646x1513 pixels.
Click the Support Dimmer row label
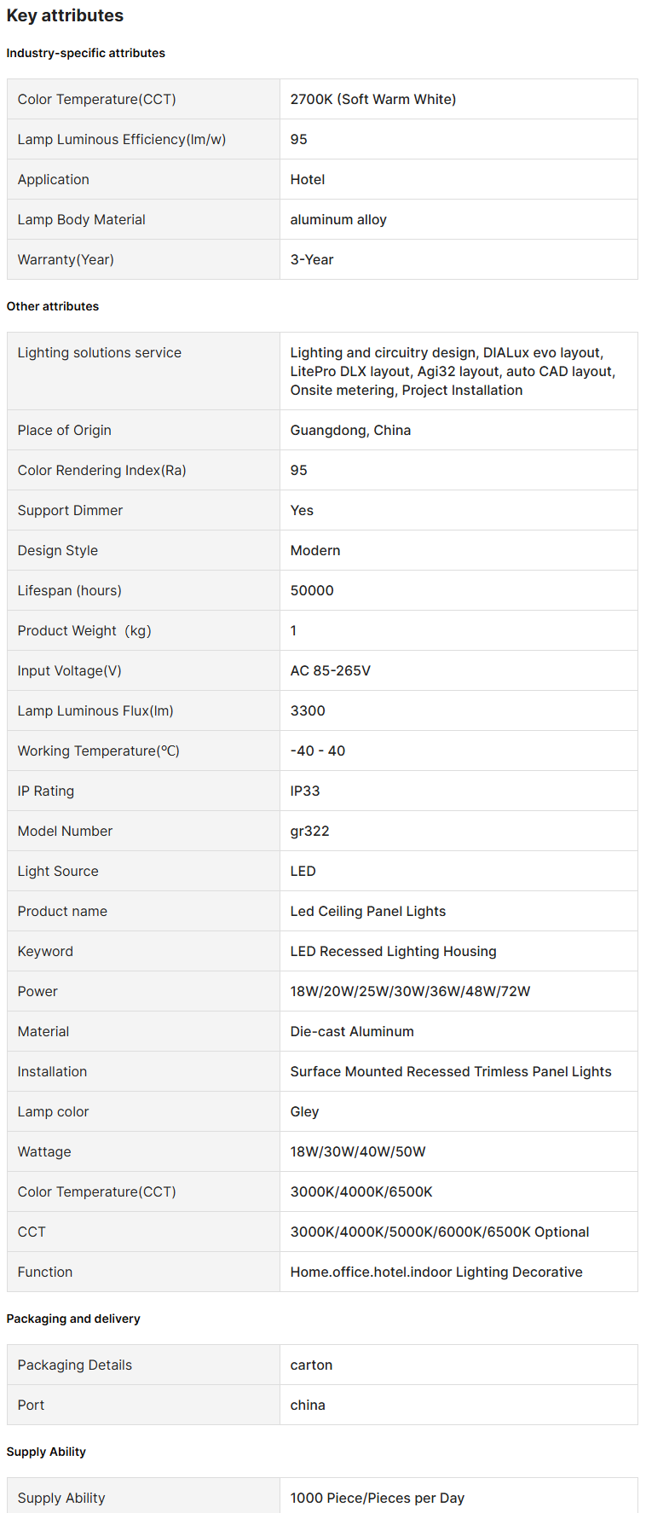pyautogui.click(x=70, y=510)
